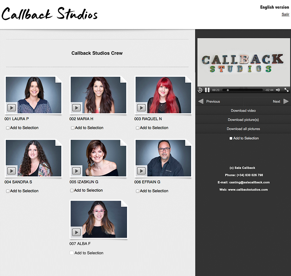This screenshot has height=276, width=291.
Task: Check Add to Selection for SANDRA S
Action: point(8,191)
